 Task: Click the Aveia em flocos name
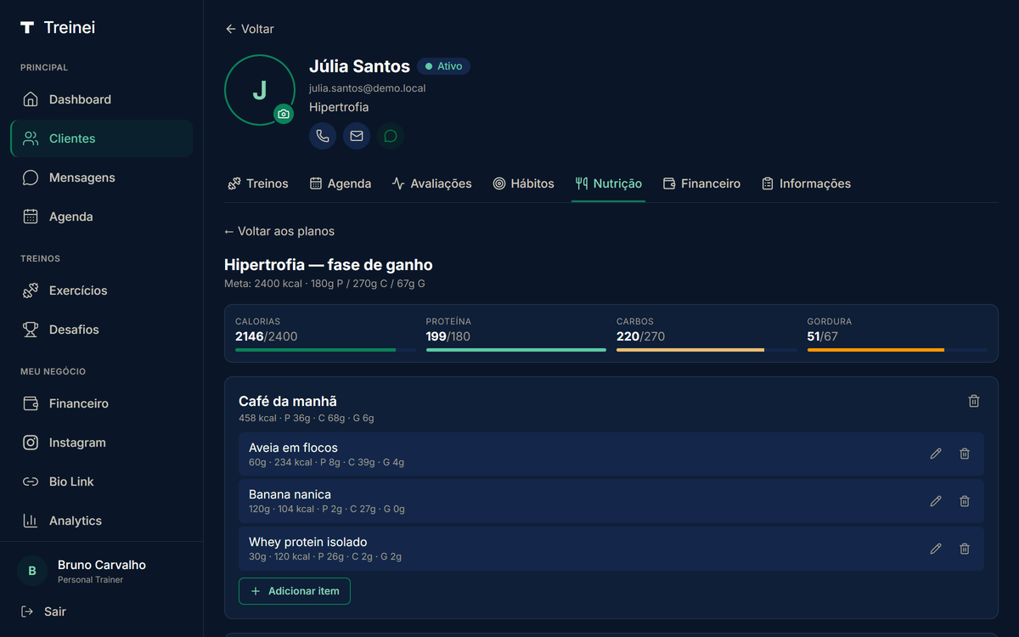[293, 448]
